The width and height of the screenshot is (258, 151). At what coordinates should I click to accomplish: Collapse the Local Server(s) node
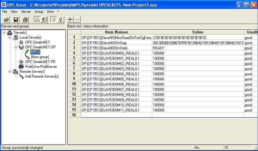(10, 37)
